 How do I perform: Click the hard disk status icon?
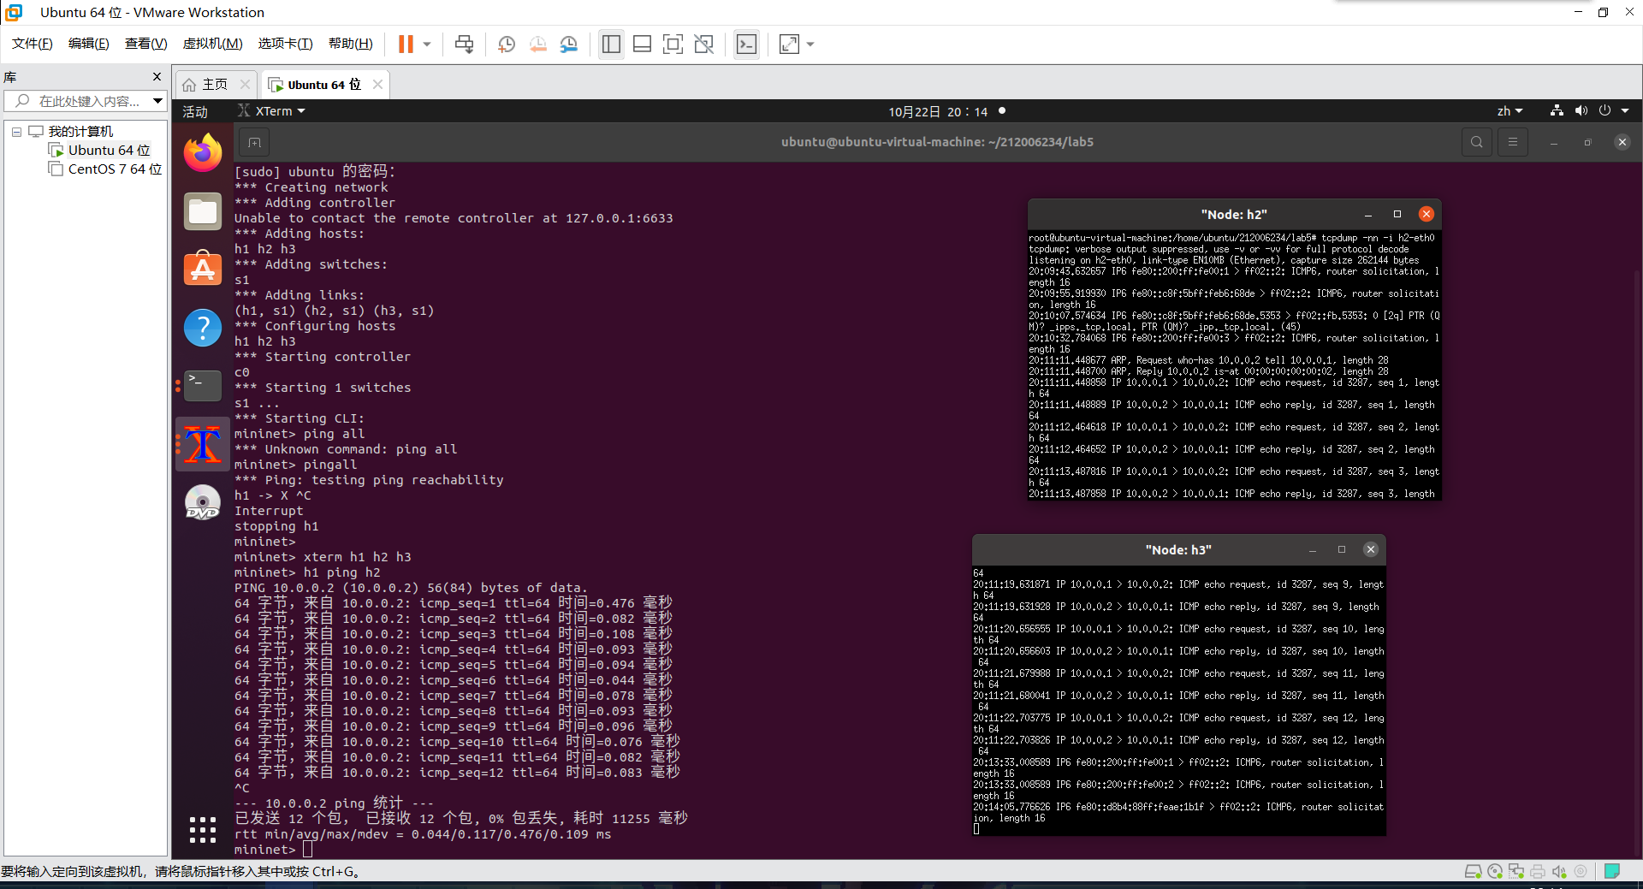1473,871
